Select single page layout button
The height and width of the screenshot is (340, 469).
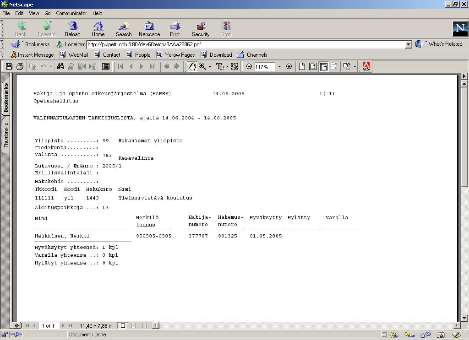tap(123, 326)
